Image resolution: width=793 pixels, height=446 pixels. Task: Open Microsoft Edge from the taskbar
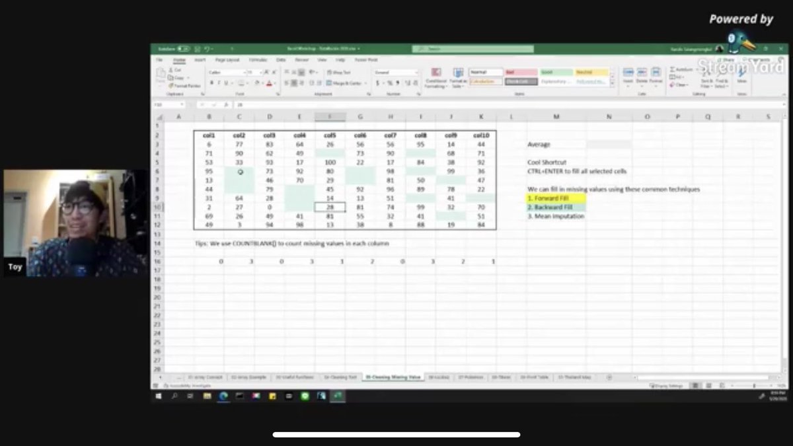tap(223, 396)
